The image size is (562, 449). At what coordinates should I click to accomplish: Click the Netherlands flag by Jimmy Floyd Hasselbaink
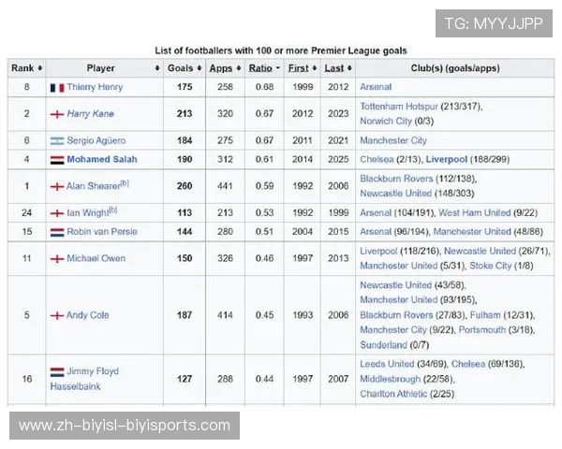(57, 371)
